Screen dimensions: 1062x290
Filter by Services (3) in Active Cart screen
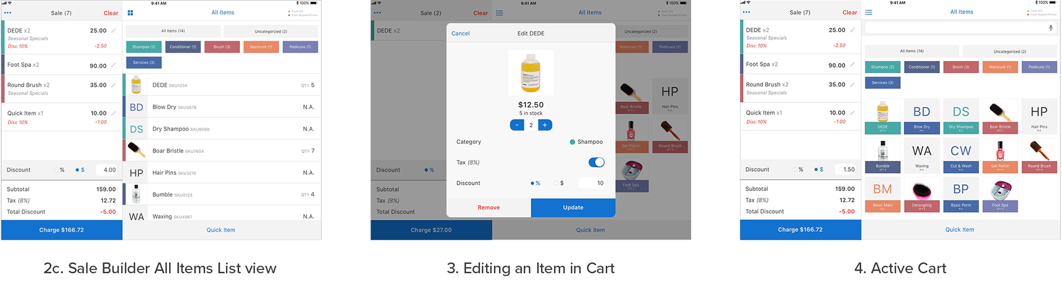point(883,82)
